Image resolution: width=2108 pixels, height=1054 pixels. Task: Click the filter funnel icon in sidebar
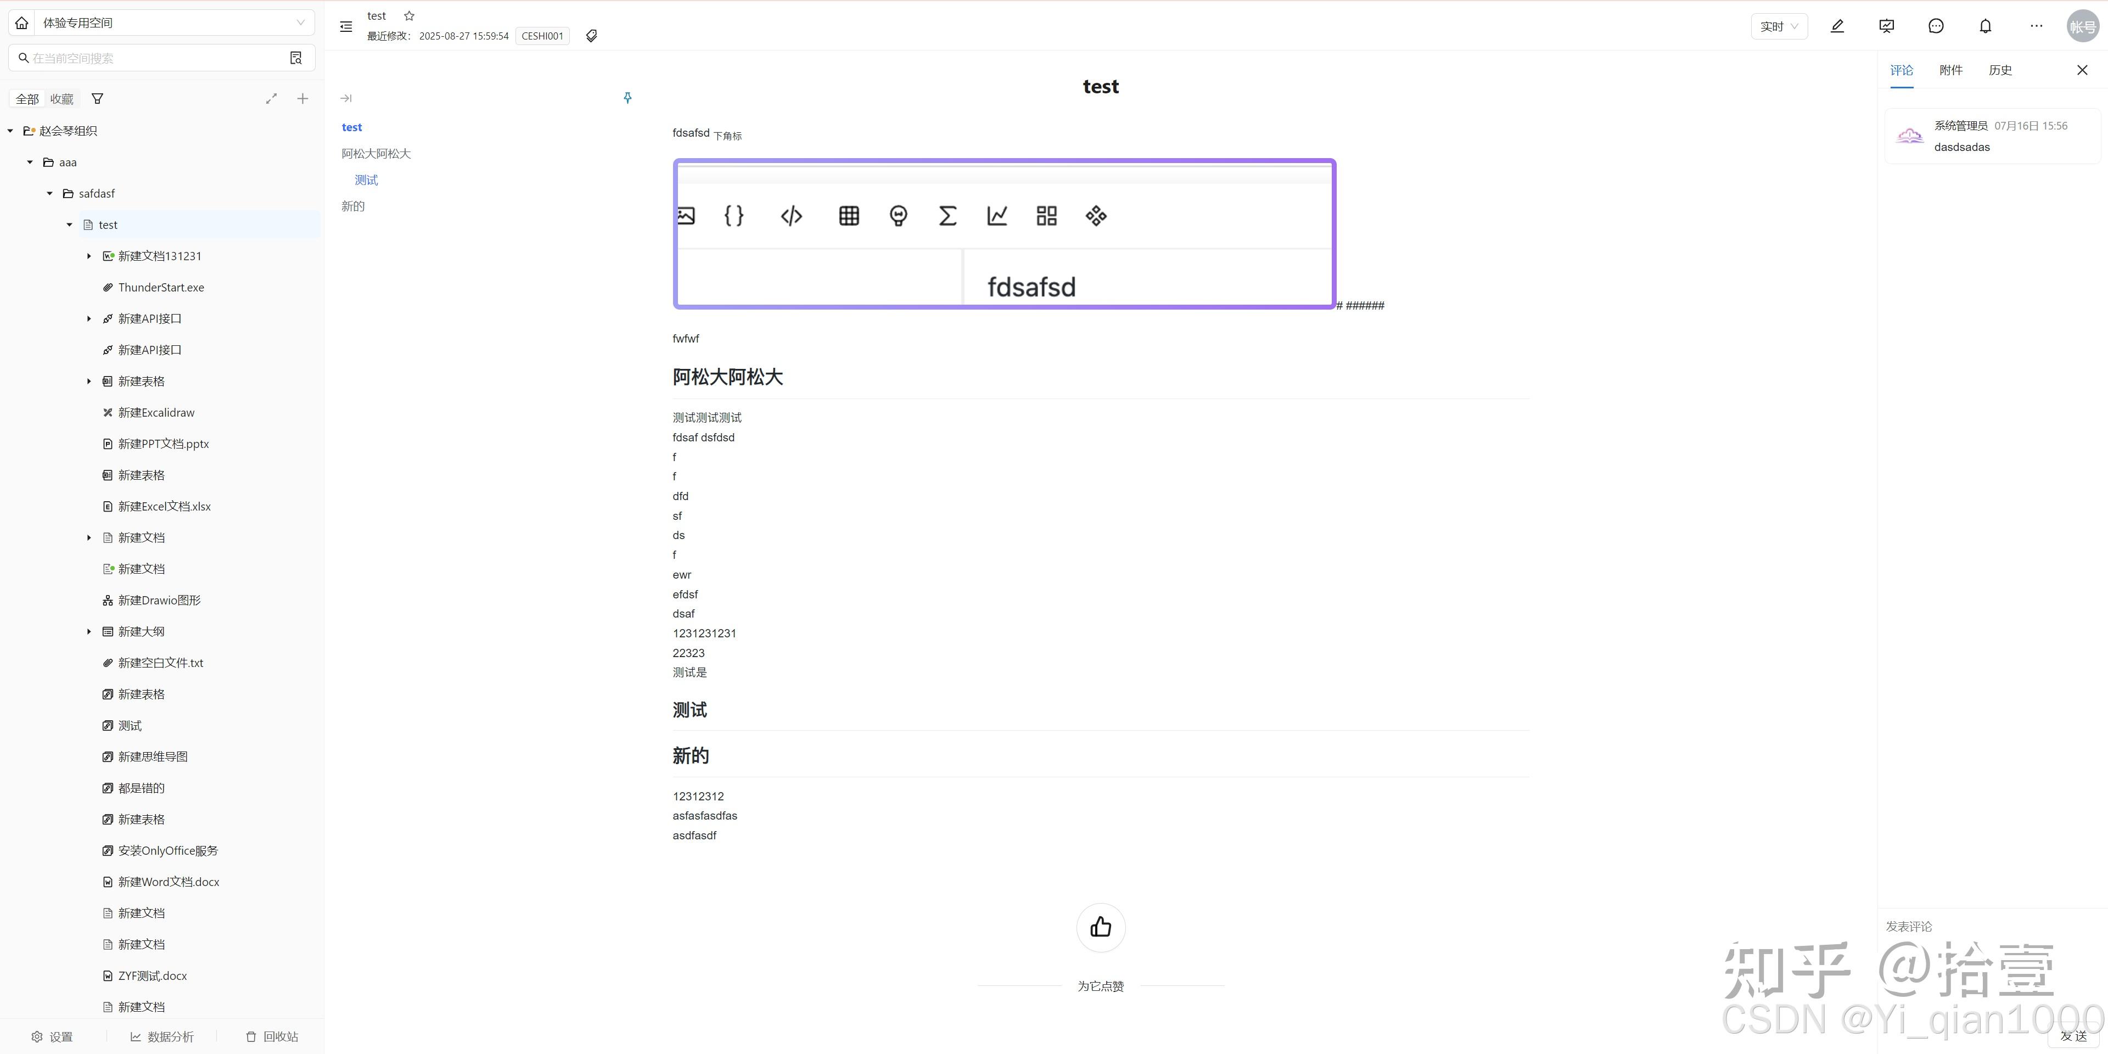pyautogui.click(x=97, y=98)
